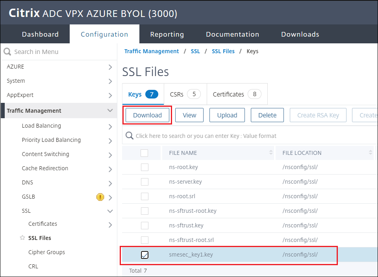This screenshot has height=277, width=378.
Task: Click the magnifier icon in menu search
Action: click(x=7, y=52)
